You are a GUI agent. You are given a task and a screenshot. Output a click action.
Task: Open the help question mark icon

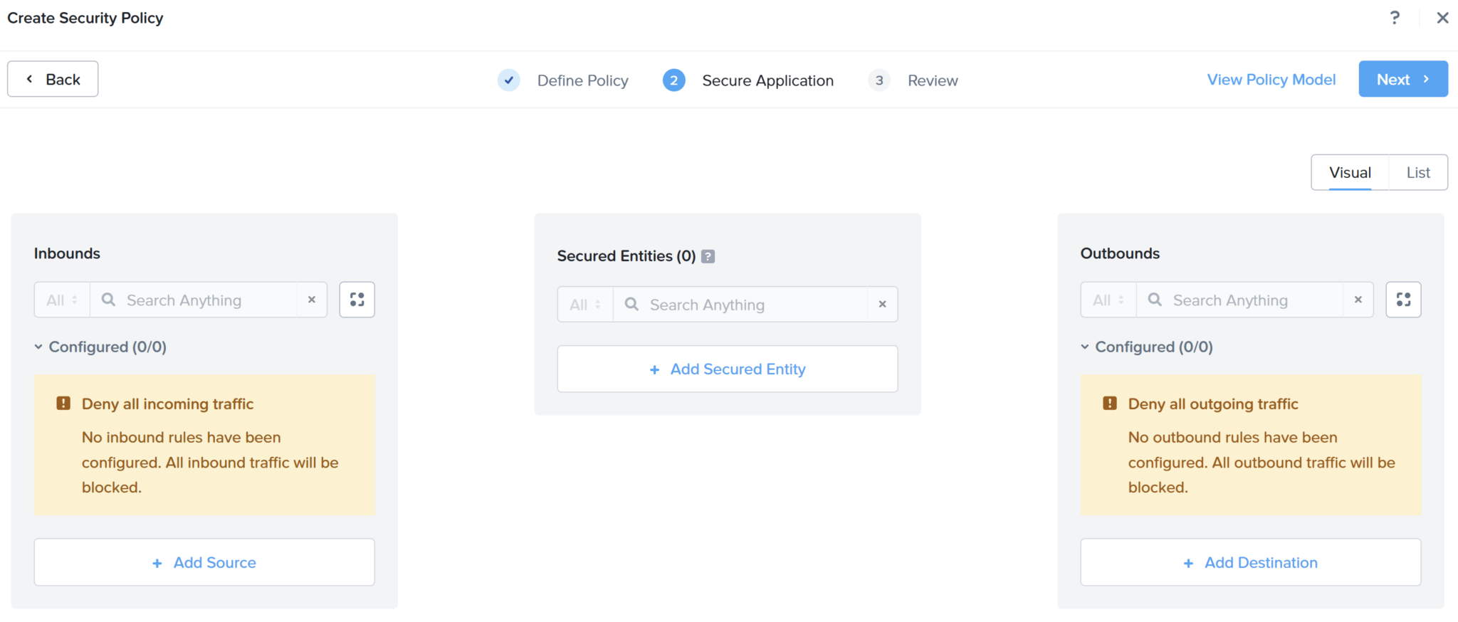click(1395, 17)
